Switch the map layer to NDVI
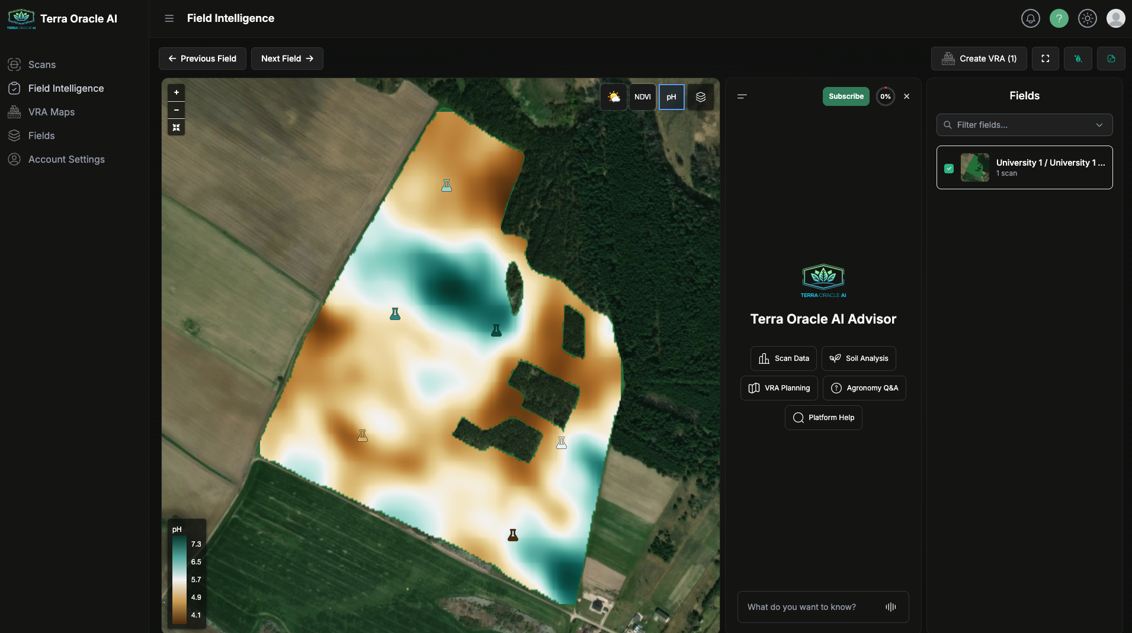 (643, 96)
